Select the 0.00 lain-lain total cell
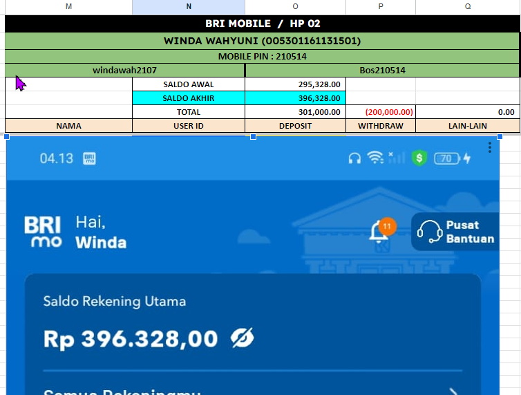The height and width of the screenshot is (395, 521). [468, 112]
